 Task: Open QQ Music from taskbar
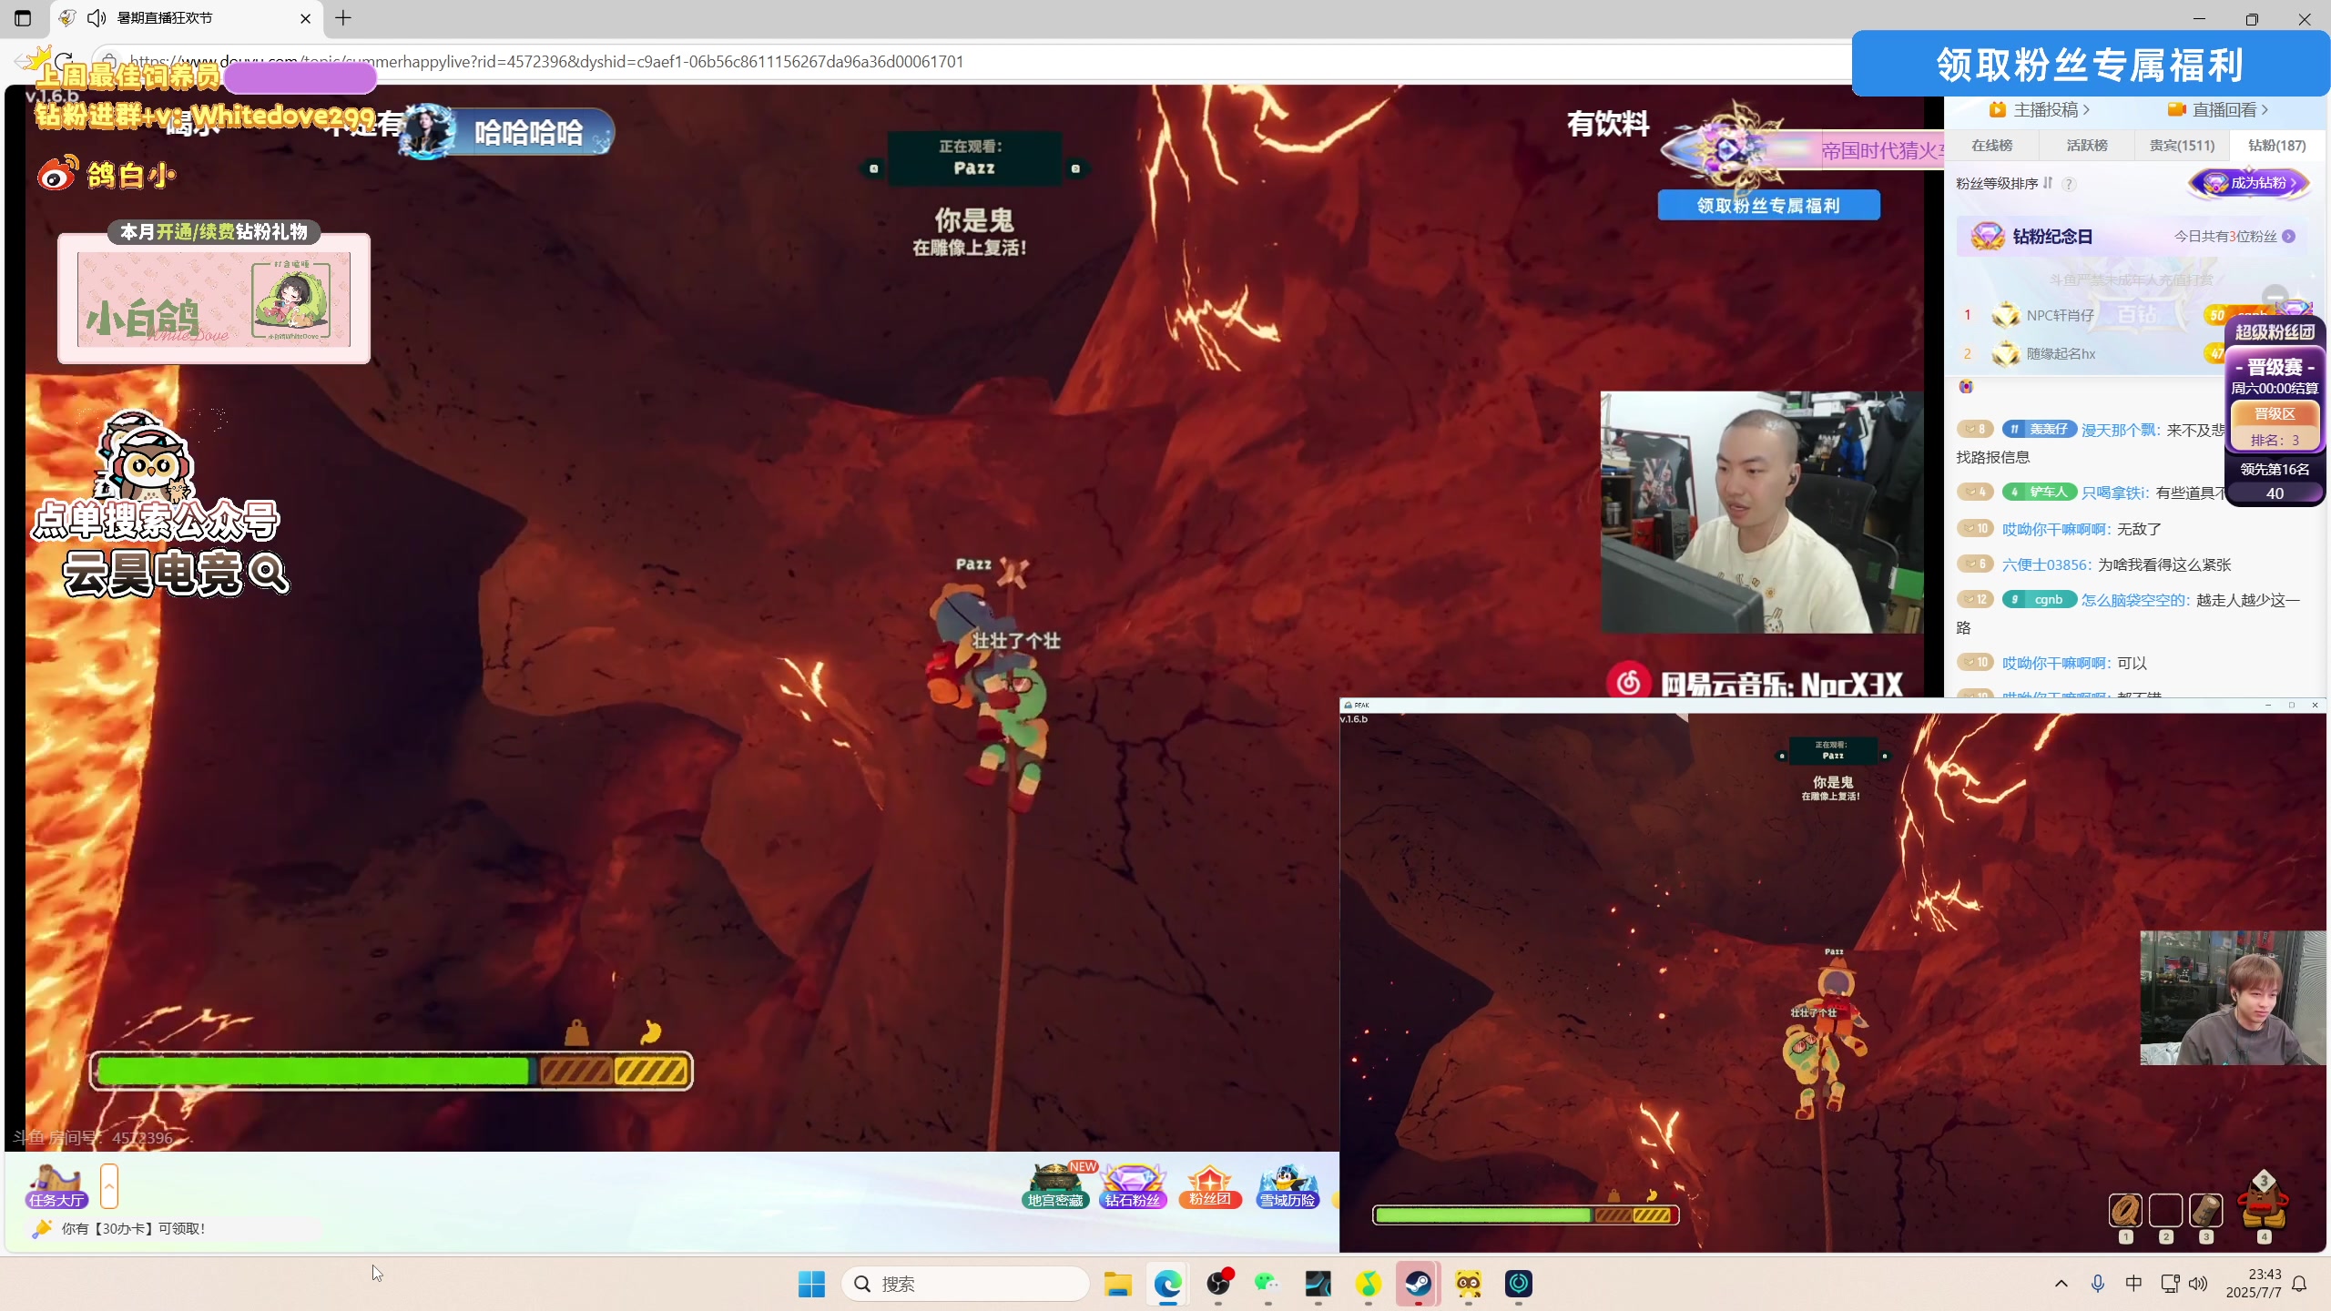click(x=1368, y=1284)
